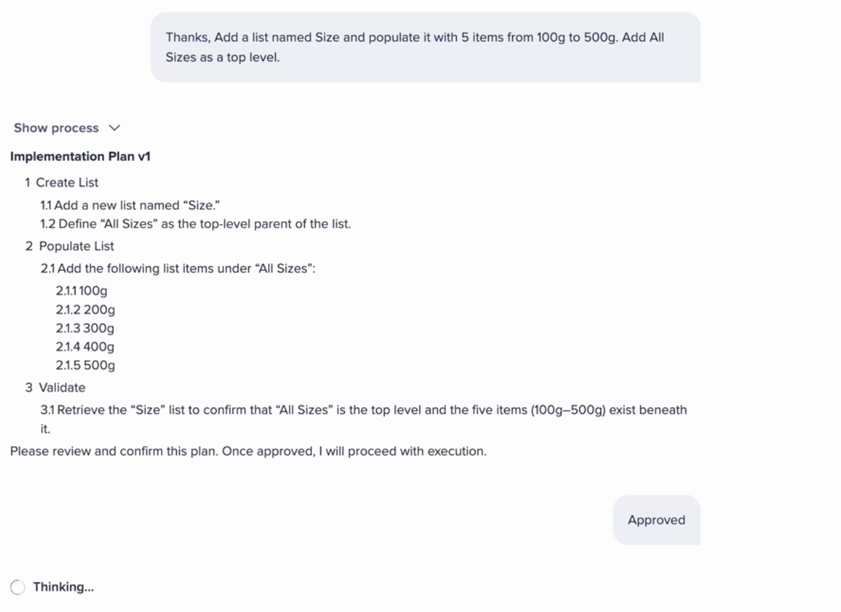The height and width of the screenshot is (612, 841).
Task: Select the 2 Populate List step
Action: pyautogui.click(x=69, y=246)
